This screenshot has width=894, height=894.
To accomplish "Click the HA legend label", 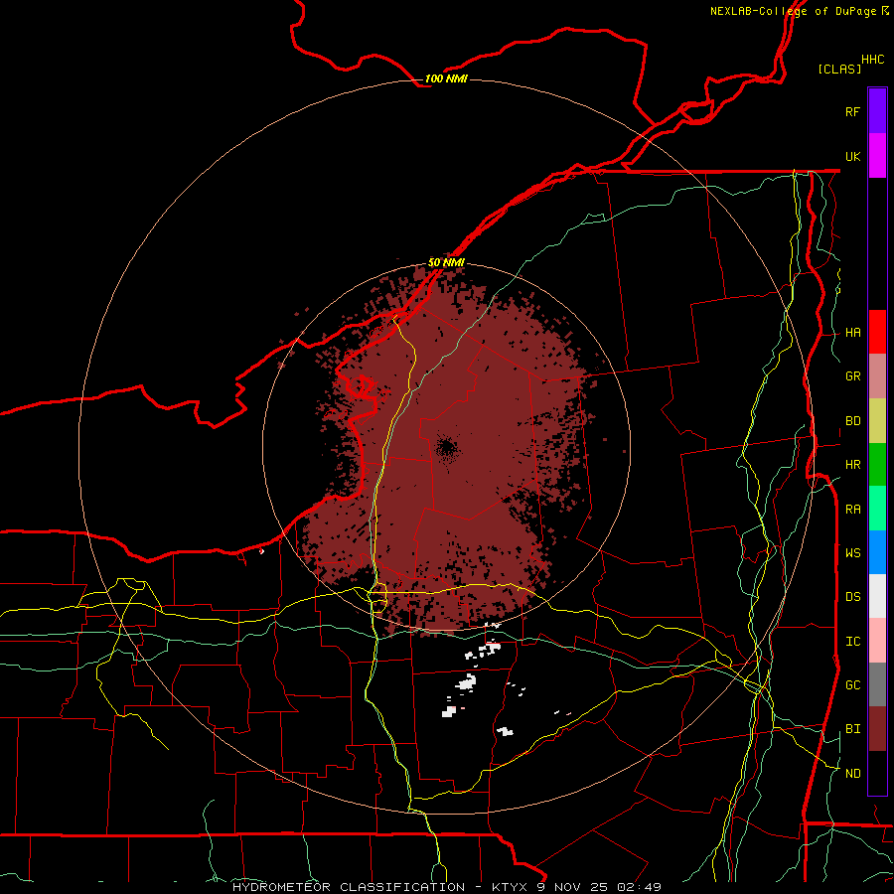I will pyautogui.click(x=852, y=333).
